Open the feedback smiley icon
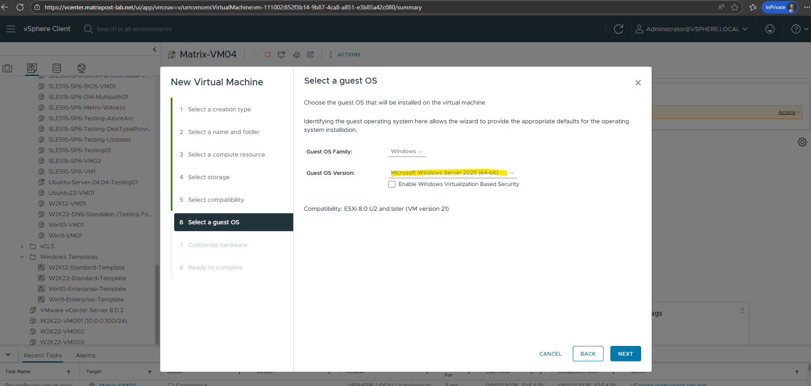Screen dimensions: 811x386 point(770,29)
